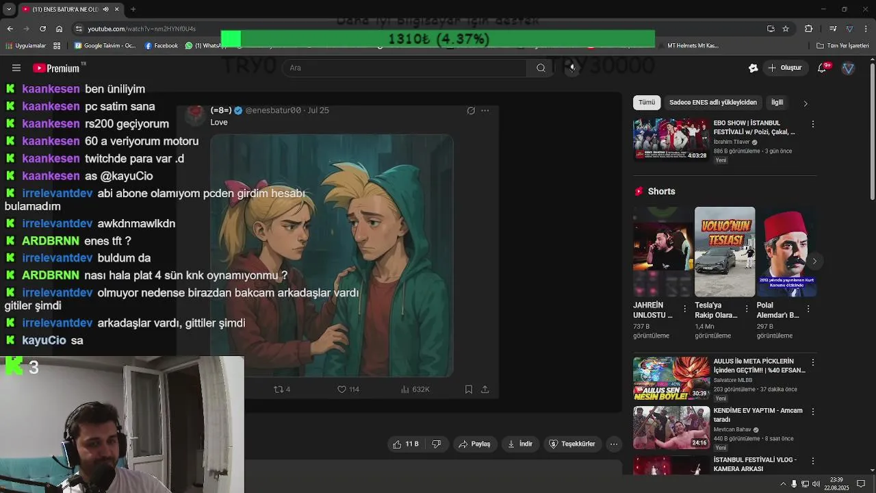Show next shorts with the arrow
The height and width of the screenshot is (493, 876).
[x=814, y=261]
